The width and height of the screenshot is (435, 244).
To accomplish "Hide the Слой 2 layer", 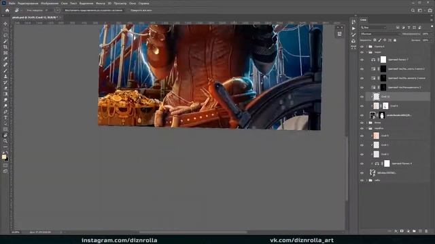I will pos(362,154).
